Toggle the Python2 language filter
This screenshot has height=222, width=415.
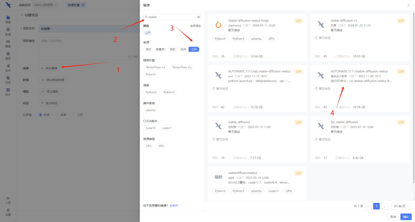[x=151, y=92]
